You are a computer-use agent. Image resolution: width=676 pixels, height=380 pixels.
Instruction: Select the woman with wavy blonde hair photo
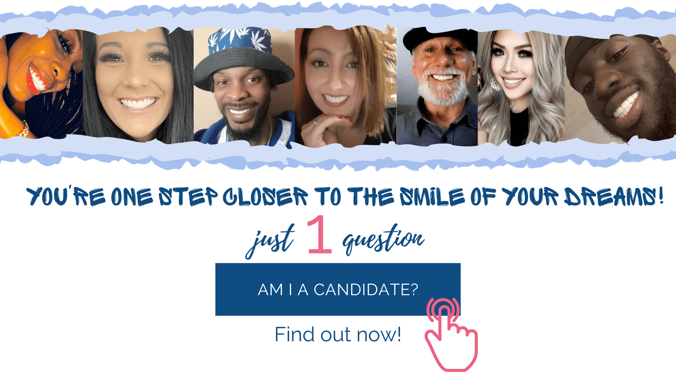click(521, 87)
